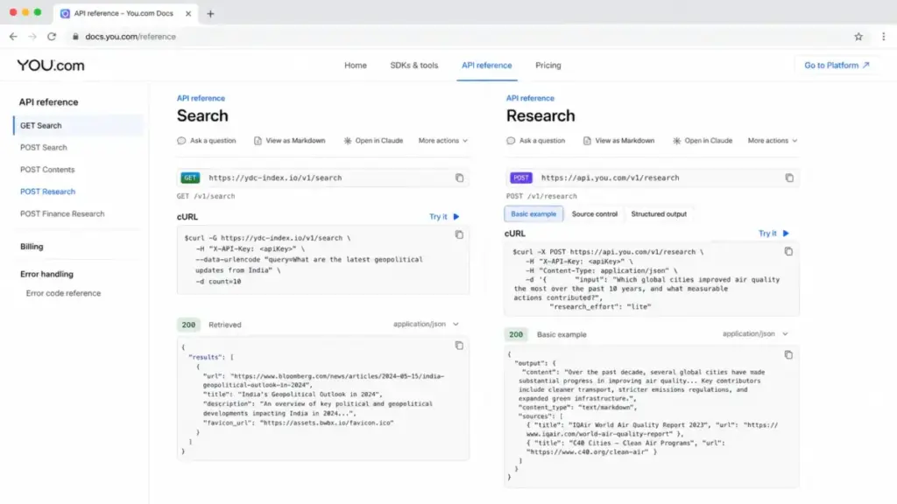This screenshot has width=897, height=504.
Task: View the Search page as Markdown
Action: pyautogui.click(x=289, y=141)
